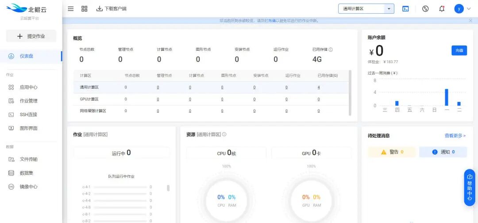Click 运行作业 count in 网络增强计算区 row
478x223 pixels.
[x=286, y=111]
